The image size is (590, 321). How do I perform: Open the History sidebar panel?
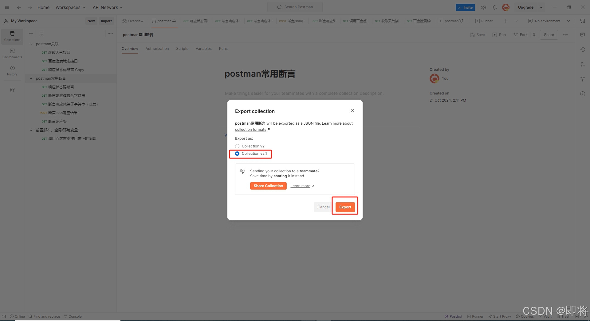12,71
